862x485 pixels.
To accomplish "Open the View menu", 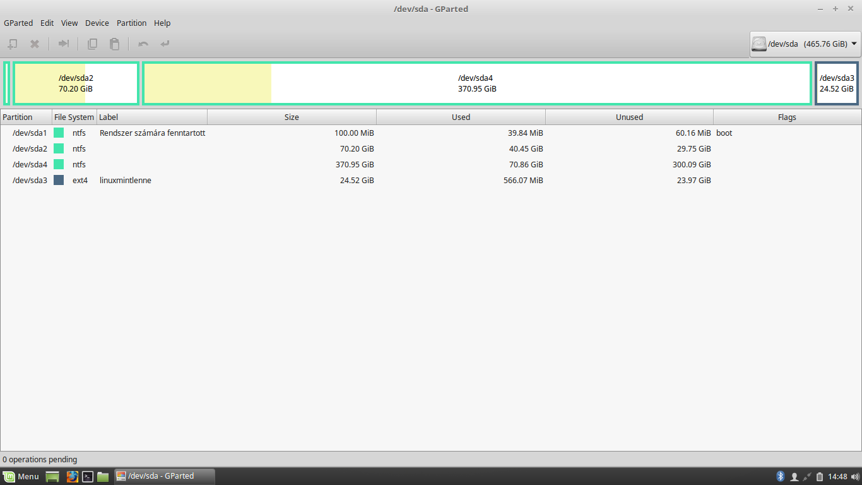I will (x=69, y=23).
